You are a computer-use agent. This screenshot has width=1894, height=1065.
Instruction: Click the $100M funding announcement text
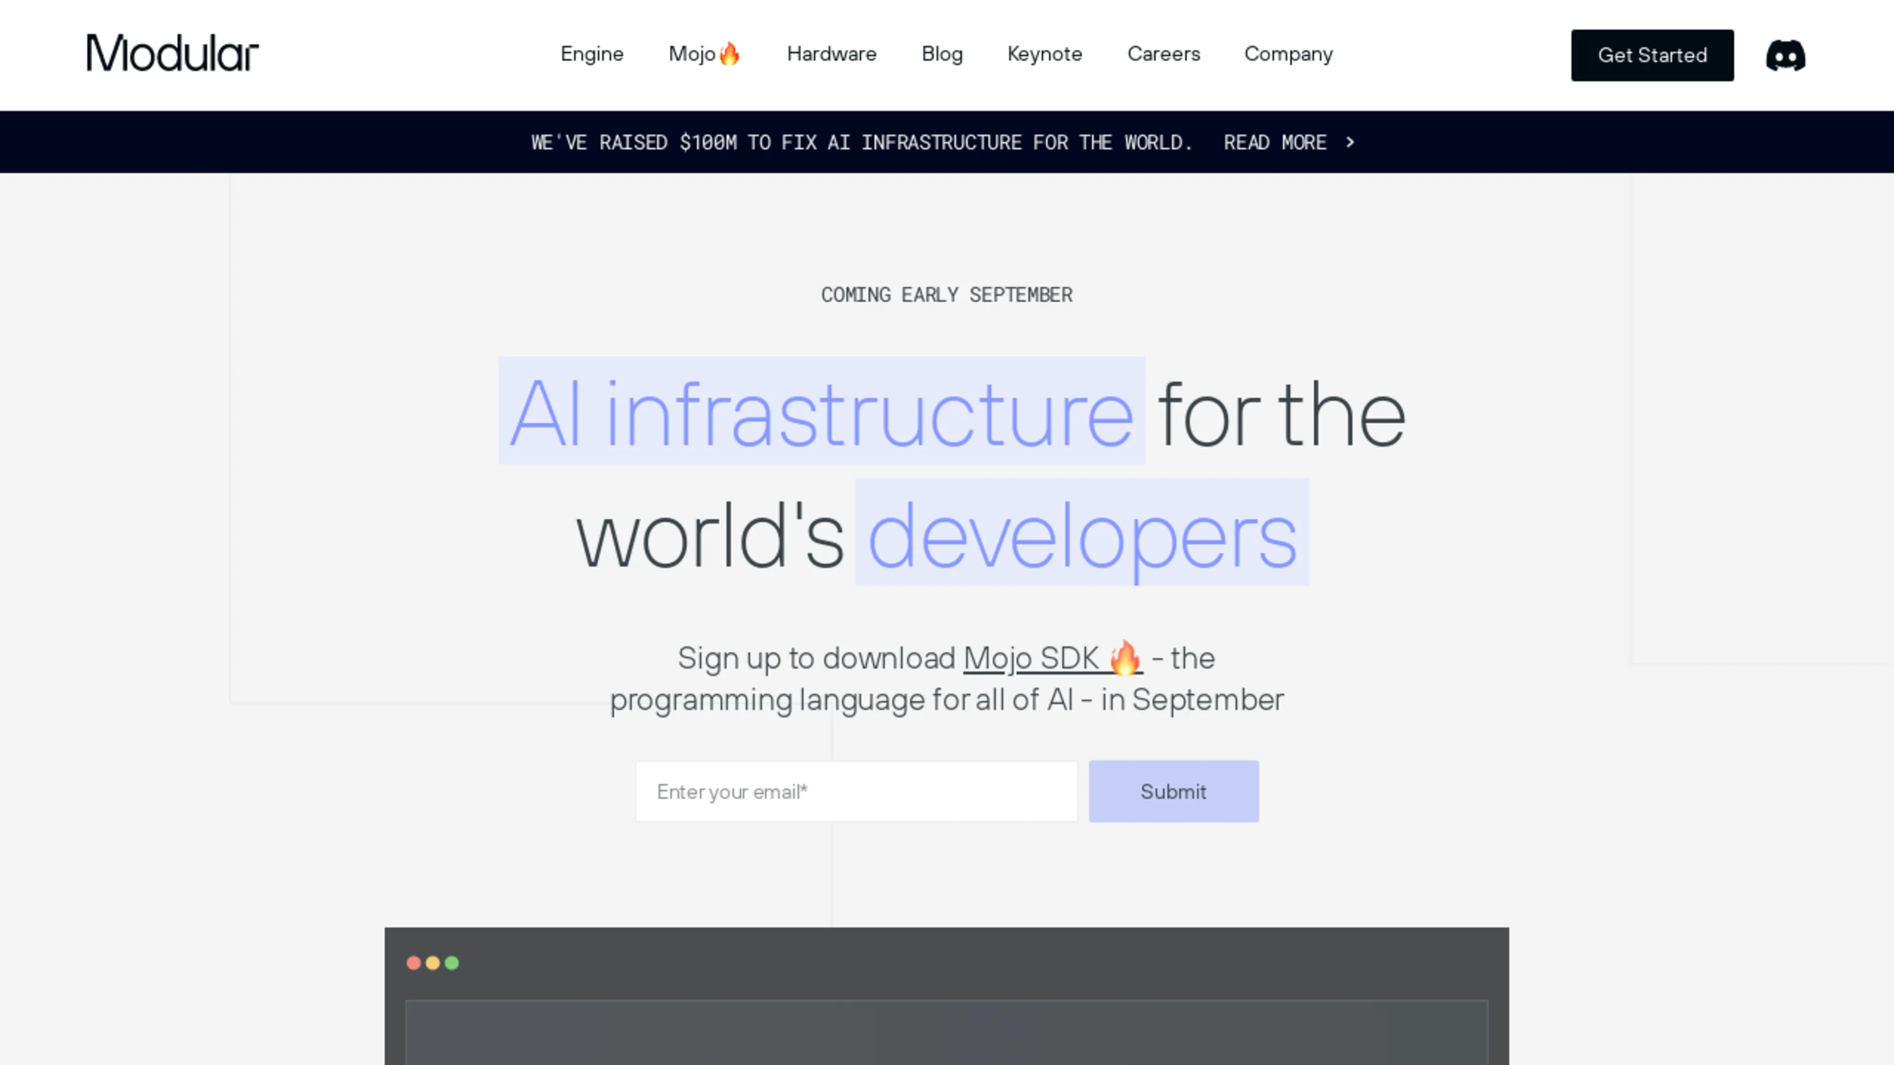click(x=862, y=142)
